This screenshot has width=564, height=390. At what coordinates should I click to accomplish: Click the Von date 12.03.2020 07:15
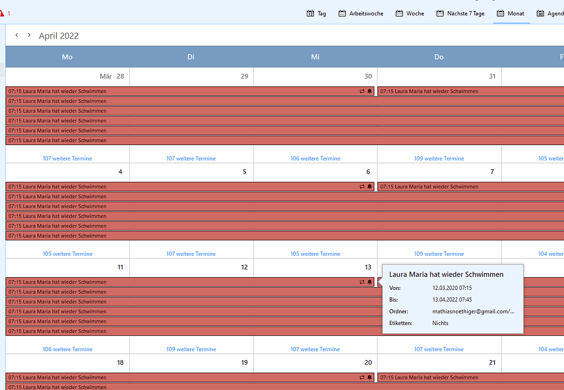(x=452, y=288)
